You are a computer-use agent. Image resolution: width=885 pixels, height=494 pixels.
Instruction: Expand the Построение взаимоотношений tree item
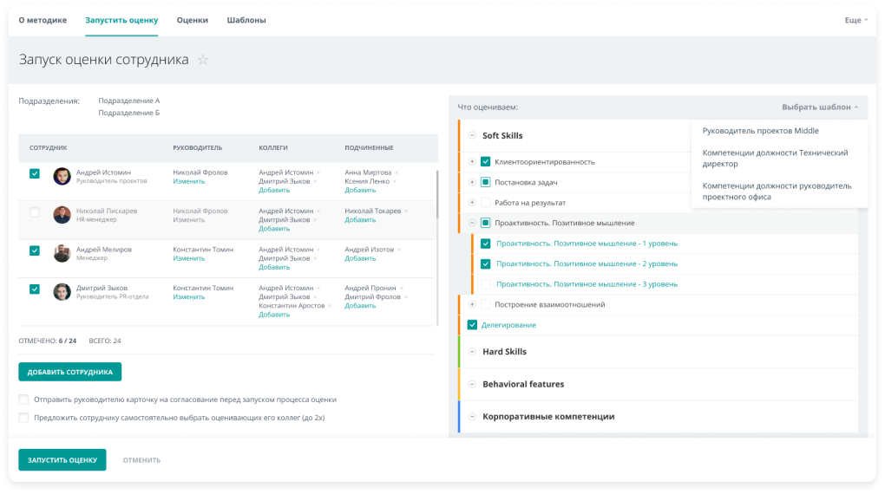pyautogui.click(x=472, y=304)
